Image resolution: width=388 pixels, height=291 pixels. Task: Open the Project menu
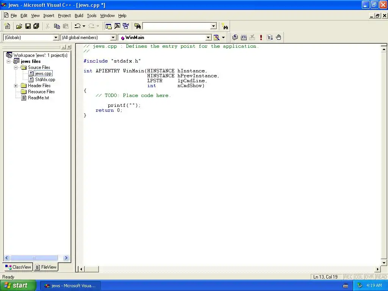pos(64,16)
